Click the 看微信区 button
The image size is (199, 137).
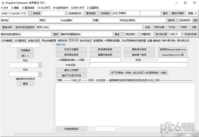(91, 13)
